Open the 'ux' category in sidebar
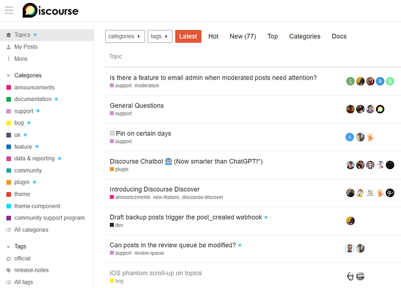 tap(17, 135)
